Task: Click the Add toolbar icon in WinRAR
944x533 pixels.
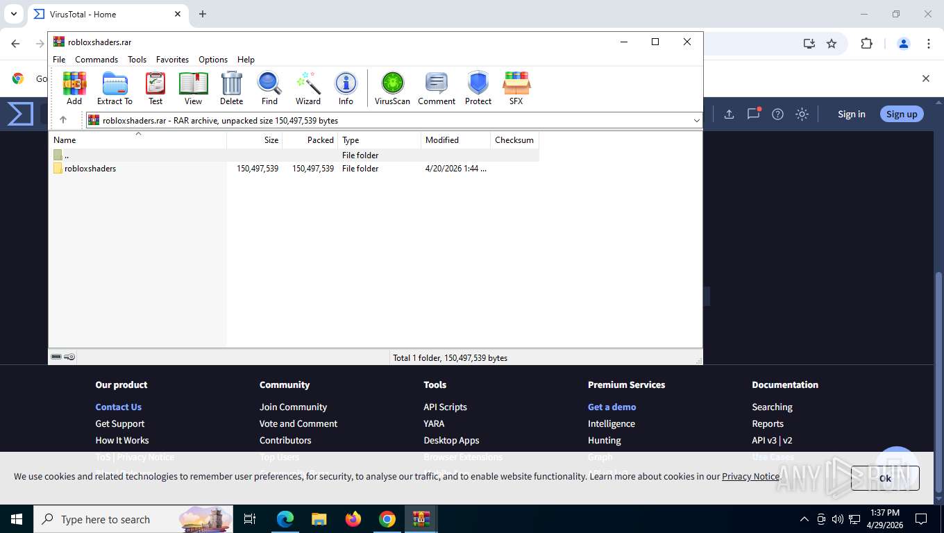Action: pos(74,88)
